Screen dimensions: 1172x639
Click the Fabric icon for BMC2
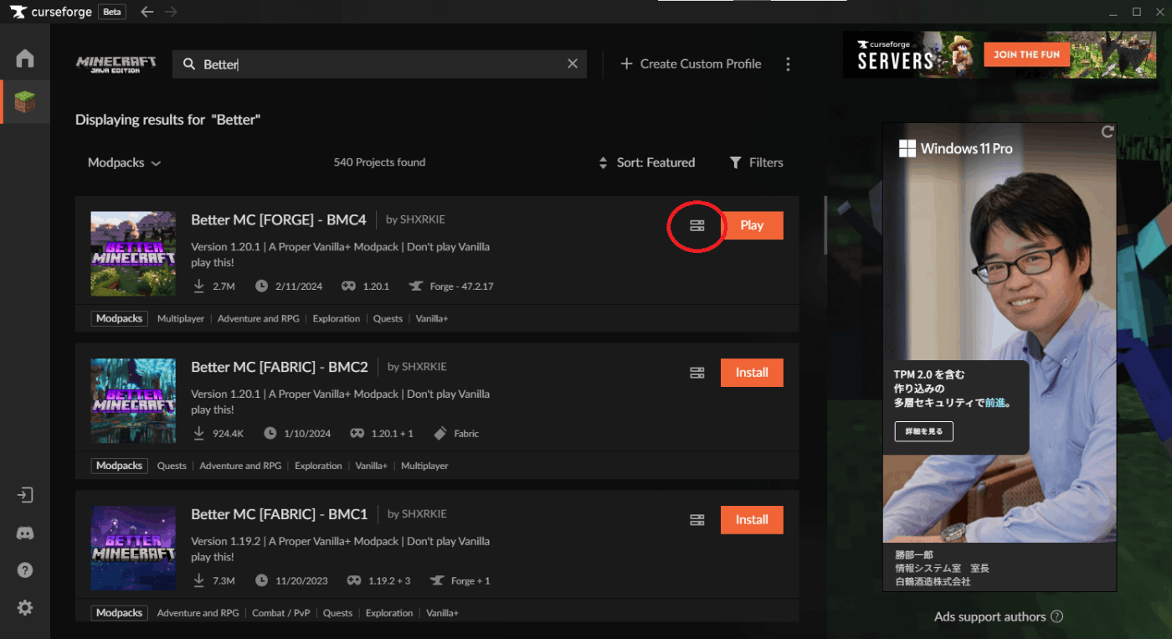click(x=440, y=433)
